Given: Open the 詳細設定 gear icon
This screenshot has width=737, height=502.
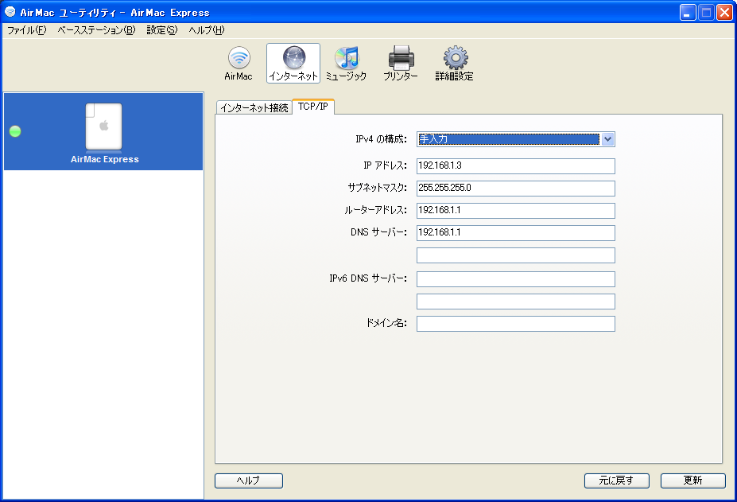Looking at the screenshot, I should click(x=455, y=64).
